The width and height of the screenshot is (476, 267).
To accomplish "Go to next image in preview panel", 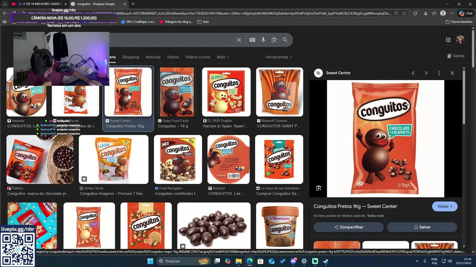I will [426, 73].
